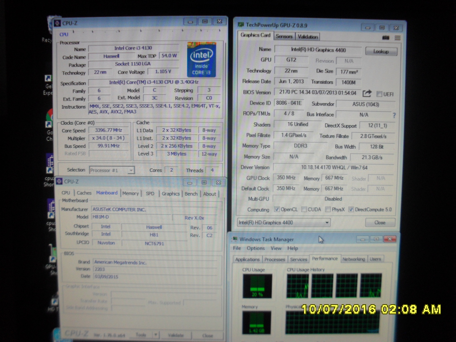Viewport: 456px width, 342px height.
Task: Open the View menu in Task Manager
Action: click(x=276, y=248)
